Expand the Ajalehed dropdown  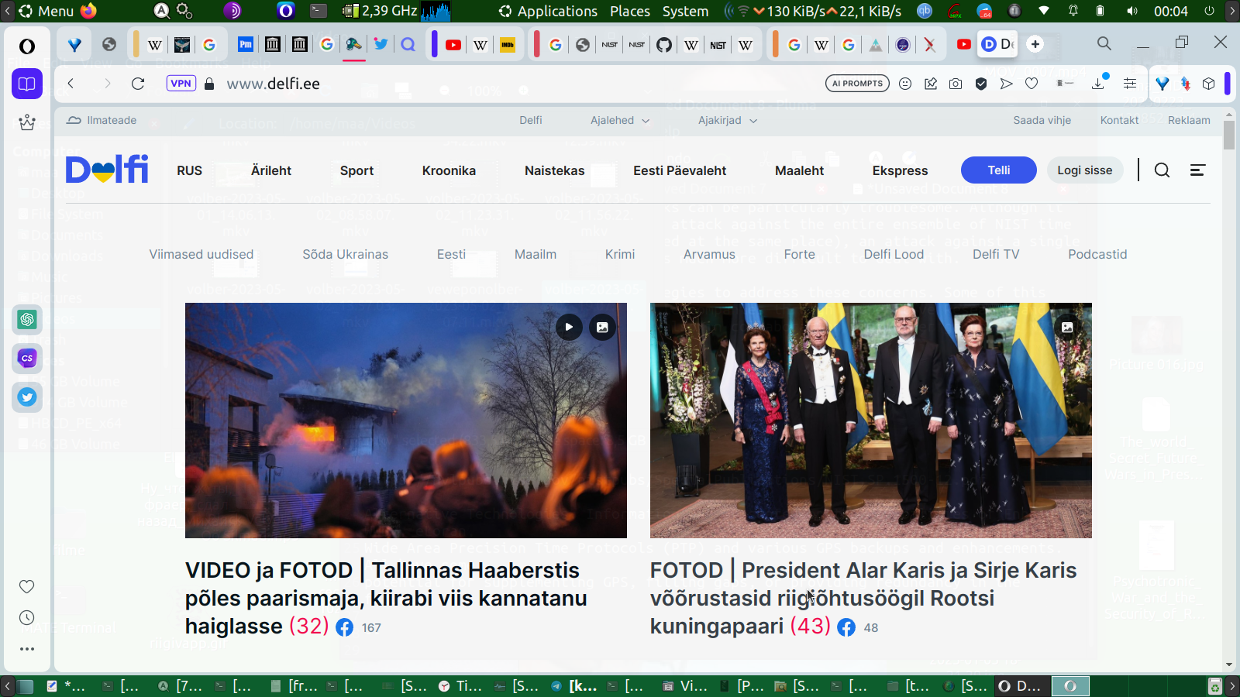tap(619, 120)
